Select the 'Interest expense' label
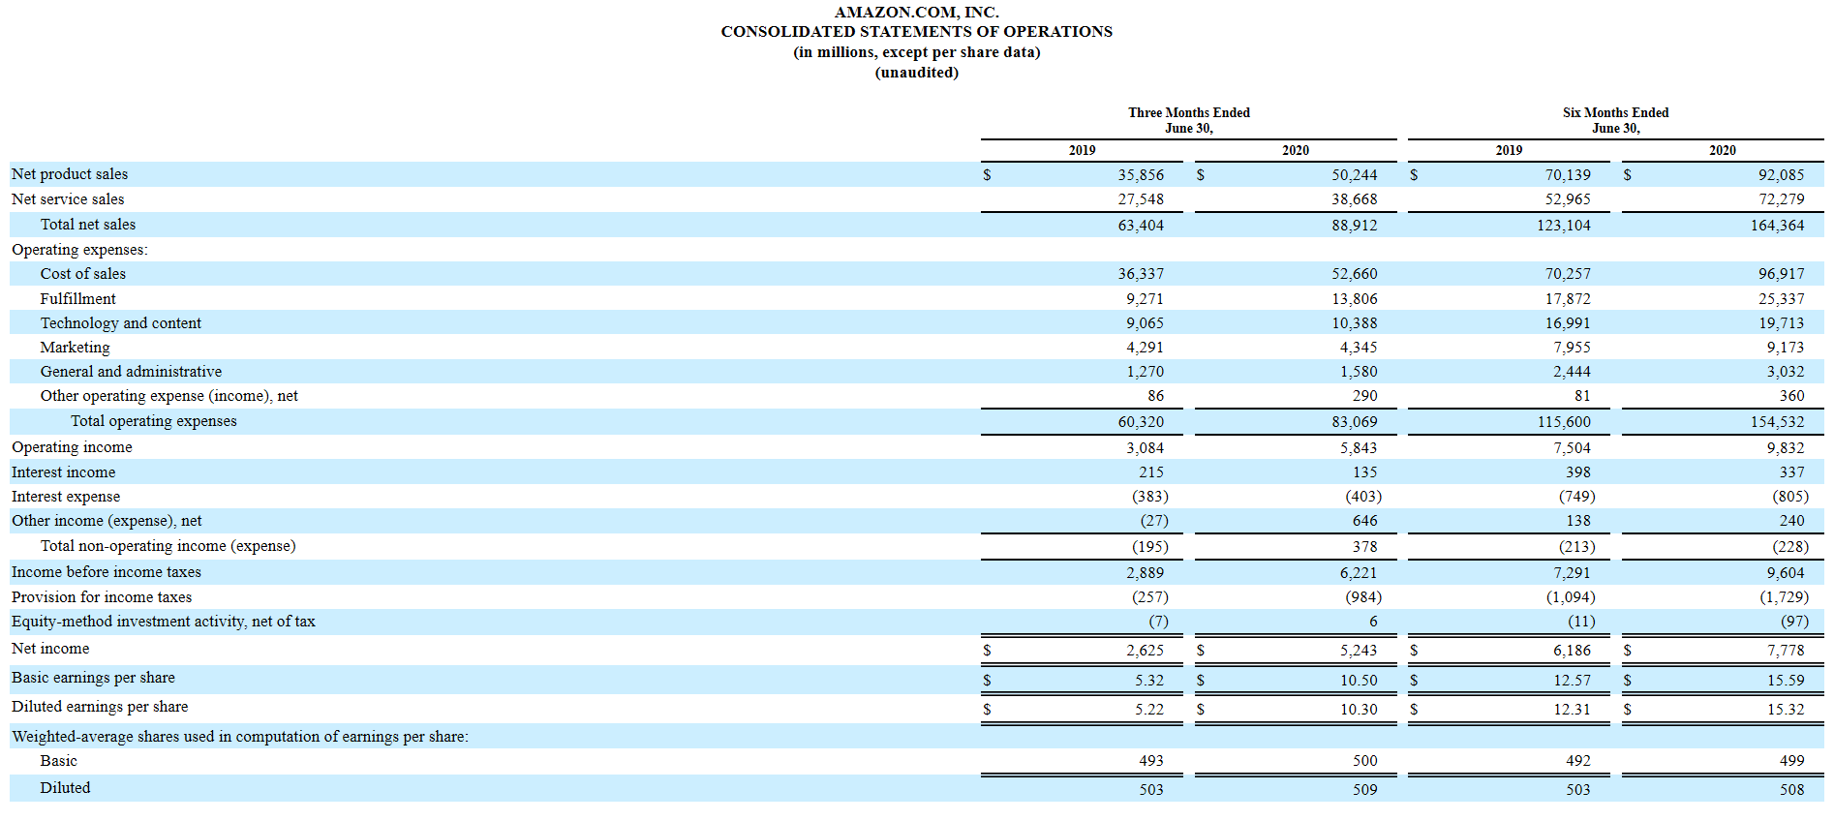This screenshot has height=821, width=1834. [x=66, y=497]
